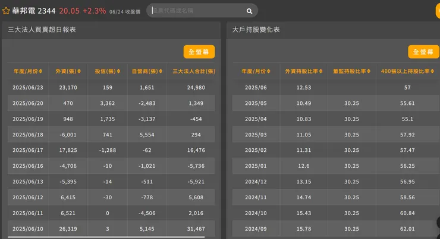Select the 2025/06/12 date cell
The image size is (440, 239).
point(28,197)
